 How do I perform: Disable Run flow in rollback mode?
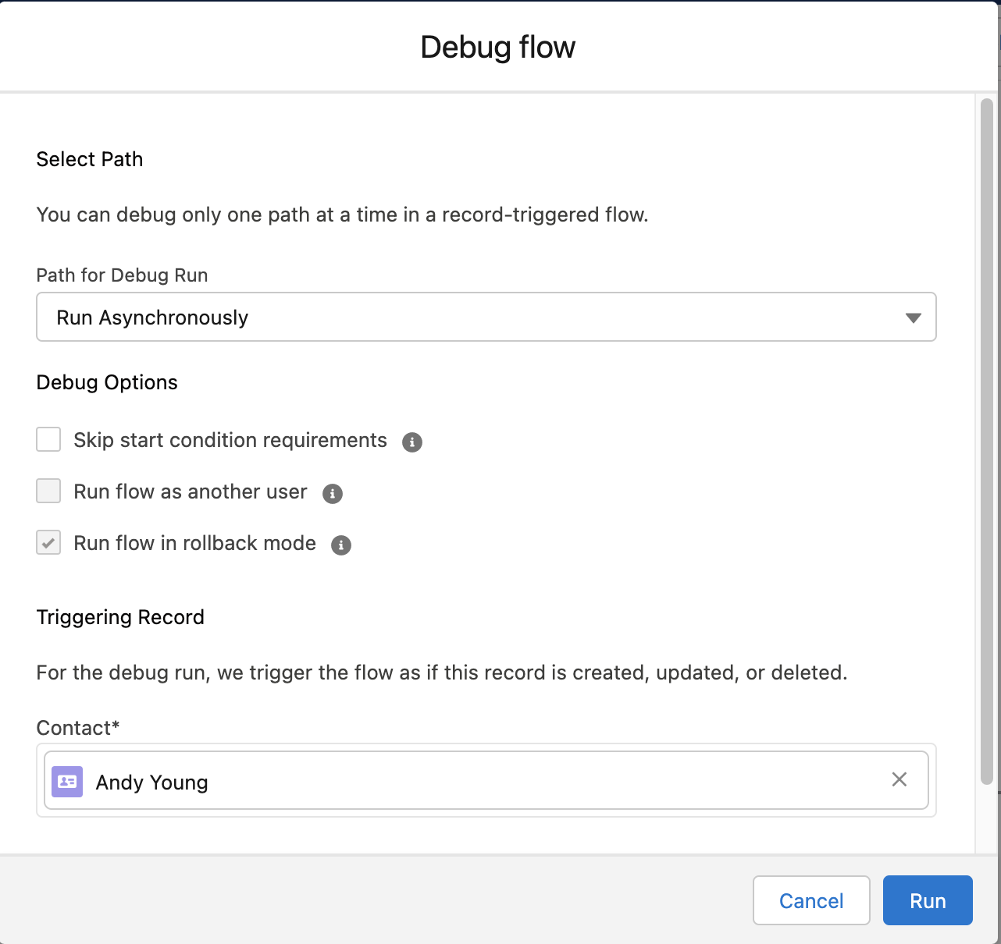[48, 542]
